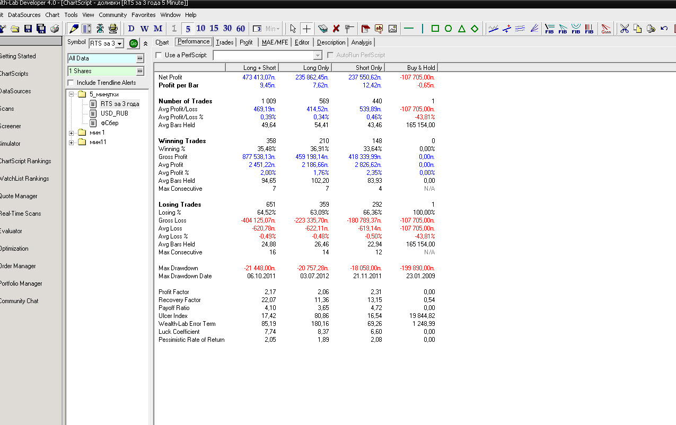Switch to the Trades tab

[x=225, y=42]
